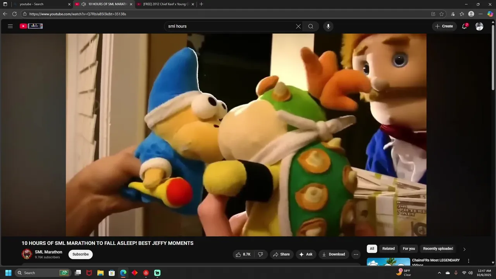Open SML Marathon channel avatar

pos(27,254)
